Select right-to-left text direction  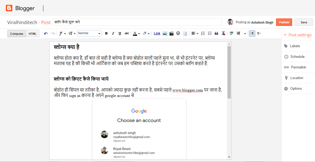[259, 33]
